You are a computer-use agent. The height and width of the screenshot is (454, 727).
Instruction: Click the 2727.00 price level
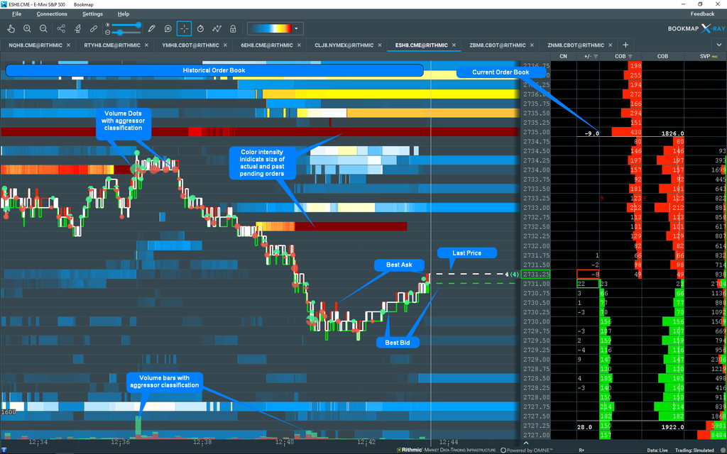click(x=537, y=436)
